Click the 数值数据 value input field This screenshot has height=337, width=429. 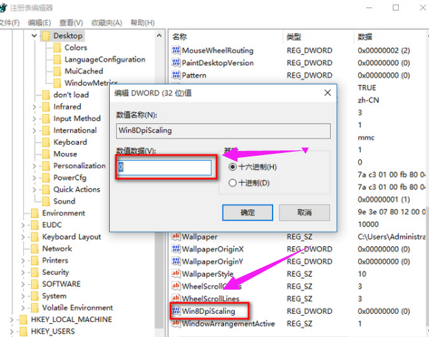[x=163, y=167]
